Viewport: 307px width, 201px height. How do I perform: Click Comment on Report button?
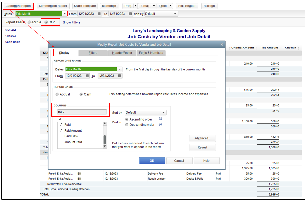click(53, 6)
